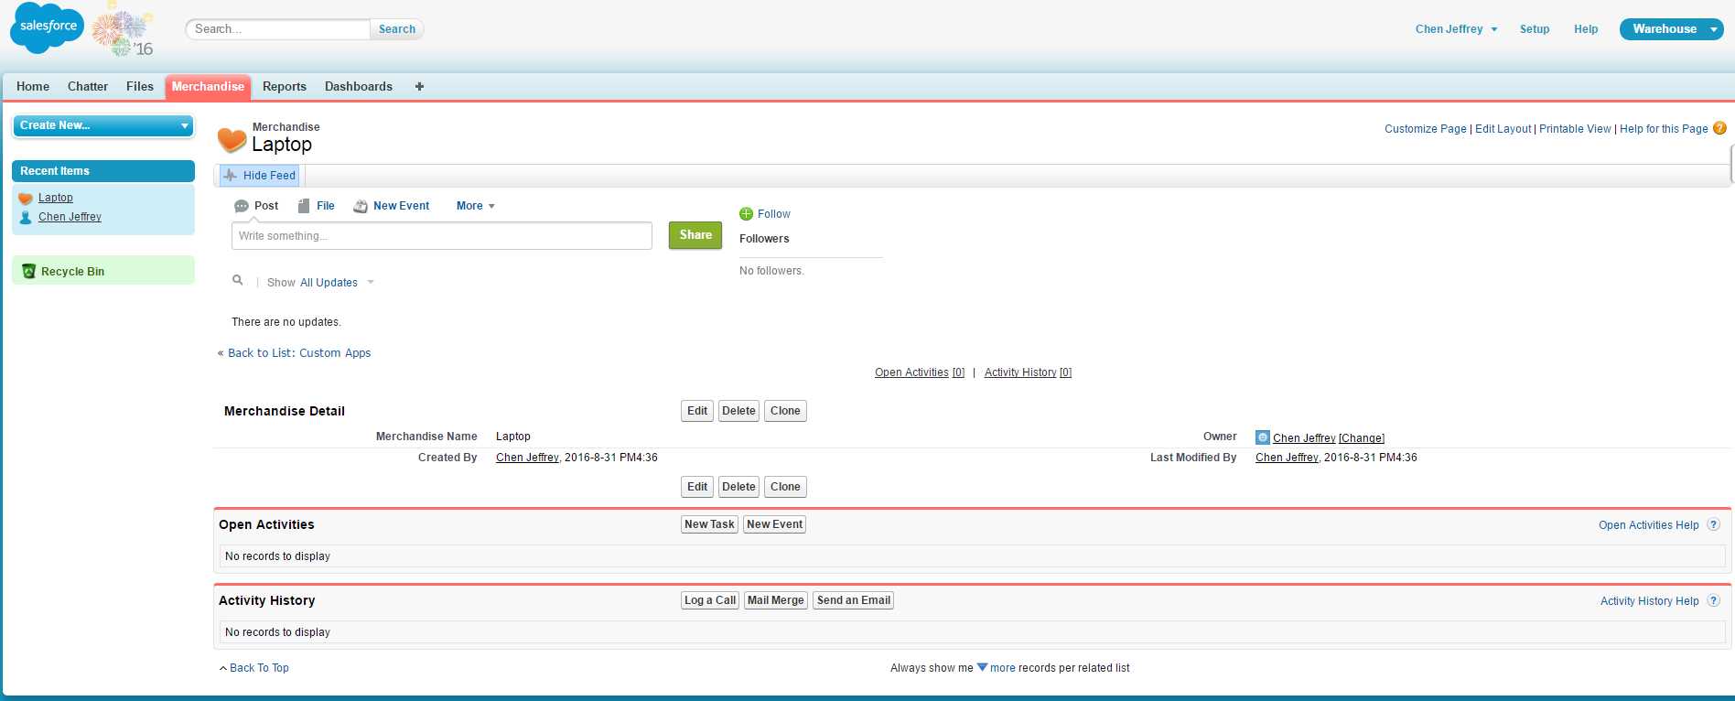Screen dimensions: 1735x701
Task: Click the orange help question mark icon
Action: click(1719, 128)
